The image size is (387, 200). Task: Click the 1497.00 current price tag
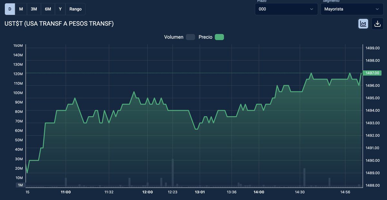point(372,73)
